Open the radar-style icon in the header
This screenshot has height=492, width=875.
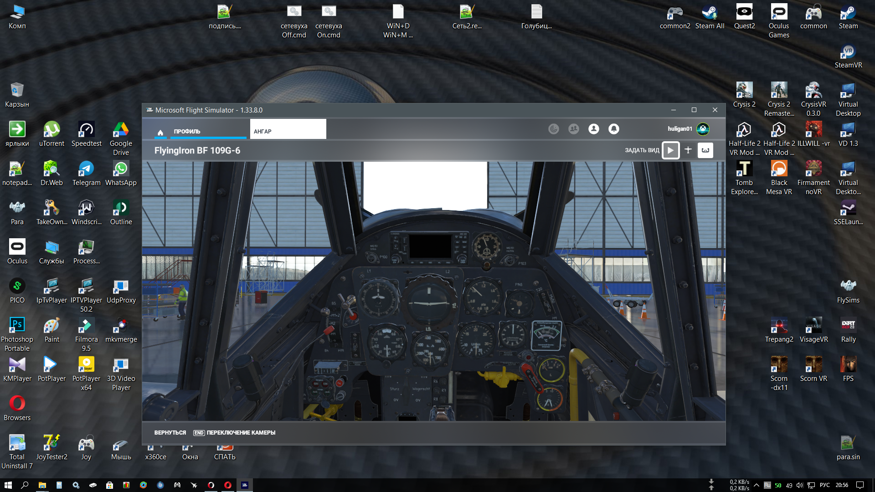[554, 129]
